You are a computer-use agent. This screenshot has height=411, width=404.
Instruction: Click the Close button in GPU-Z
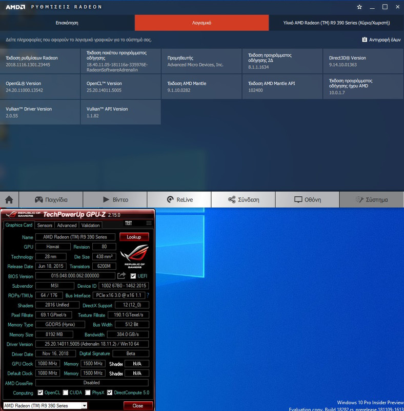138,405
